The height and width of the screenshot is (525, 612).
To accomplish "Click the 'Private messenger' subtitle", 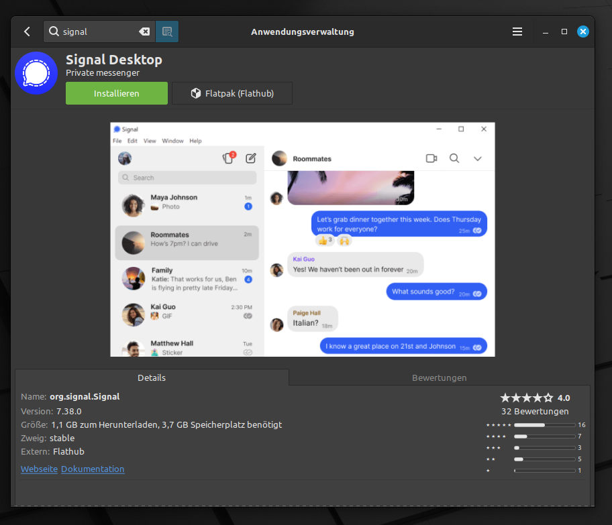I will tap(103, 73).
